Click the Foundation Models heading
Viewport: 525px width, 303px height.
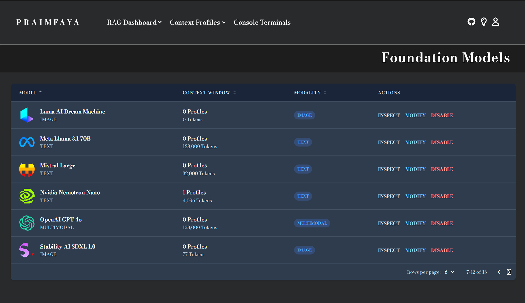coord(446,57)
